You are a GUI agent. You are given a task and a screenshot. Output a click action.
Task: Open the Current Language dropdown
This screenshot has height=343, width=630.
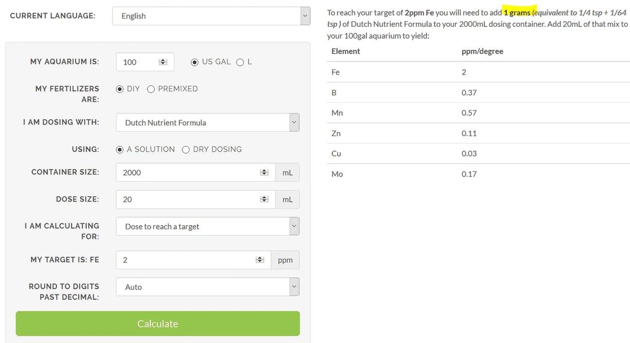[211, 16]
